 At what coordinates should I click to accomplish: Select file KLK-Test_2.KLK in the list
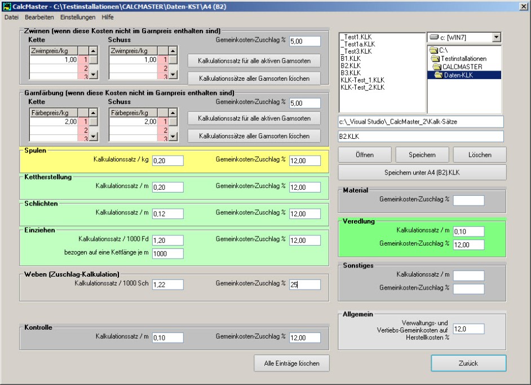pos(362,87)
